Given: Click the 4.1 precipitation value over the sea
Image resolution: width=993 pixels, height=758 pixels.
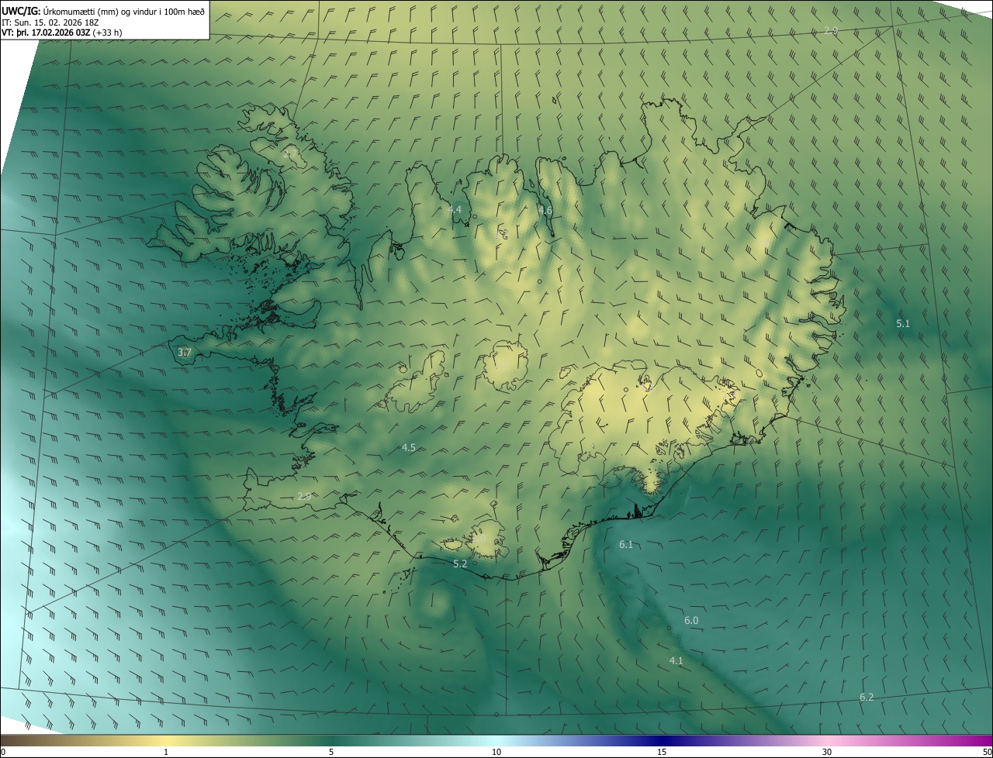Looking at the screenshot, I should tap(676, 660).
